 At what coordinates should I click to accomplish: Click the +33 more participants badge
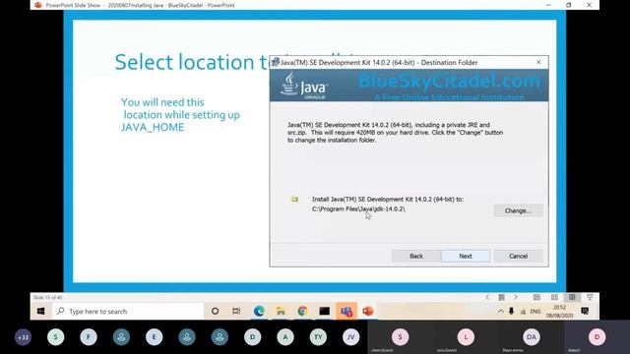click(x=23, y=337)
